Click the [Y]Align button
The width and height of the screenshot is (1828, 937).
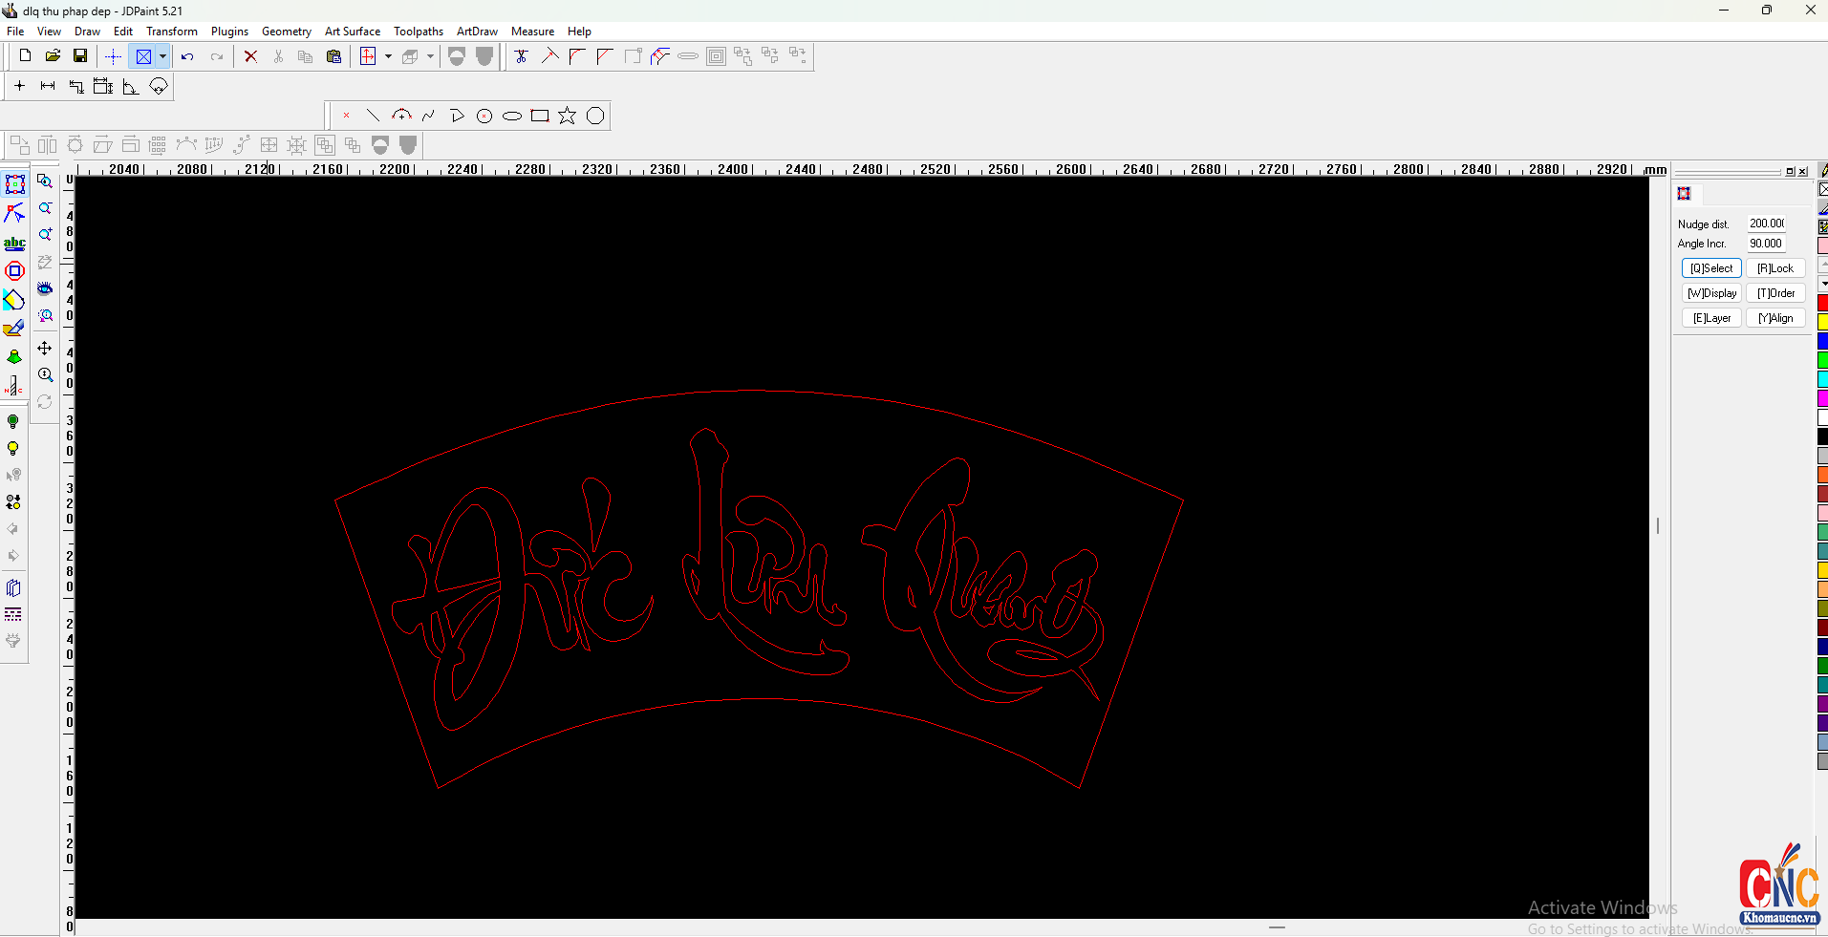click(x=1775, y=318)
